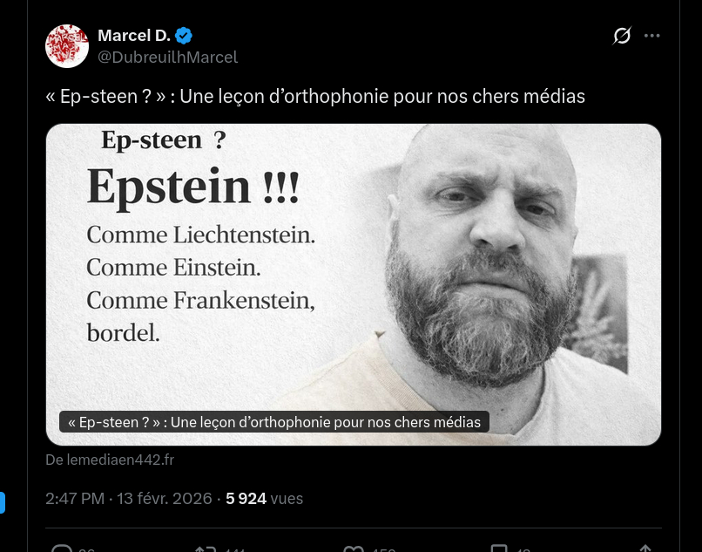This screenshot has width=702, height=552.
Task: Like the post with the heart icon
Action: [x=353, y=549]
